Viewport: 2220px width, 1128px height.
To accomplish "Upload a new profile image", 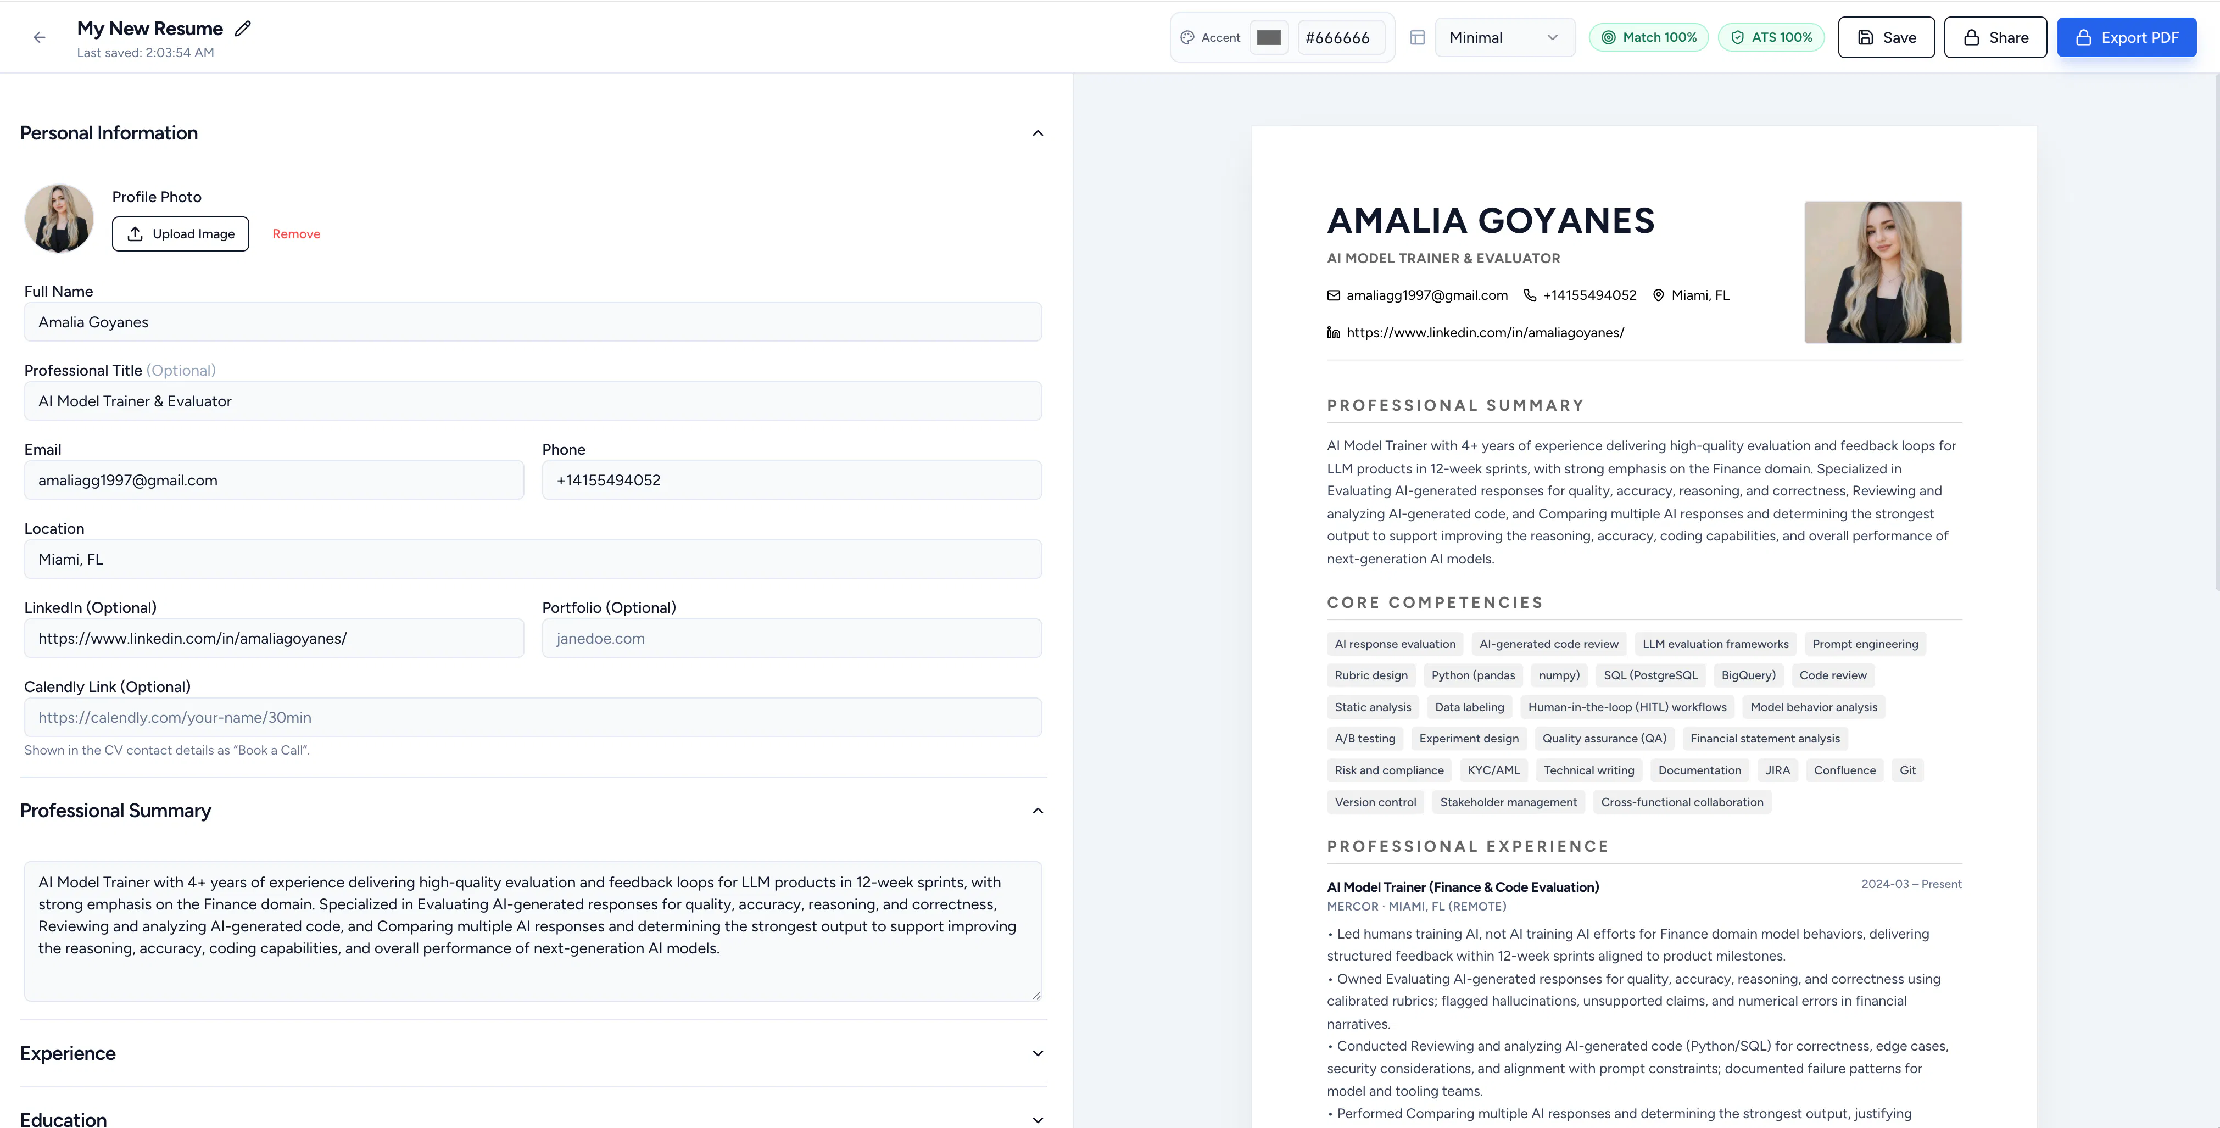I will tap(180, 233).
